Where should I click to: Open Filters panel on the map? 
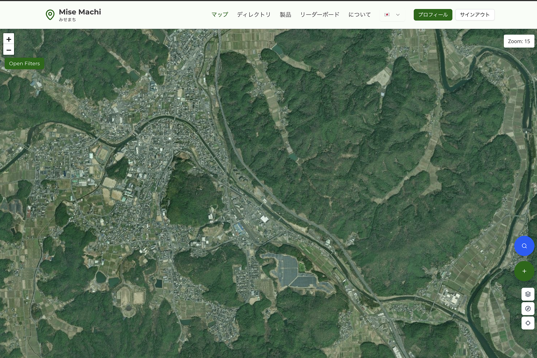pos(24,63)
